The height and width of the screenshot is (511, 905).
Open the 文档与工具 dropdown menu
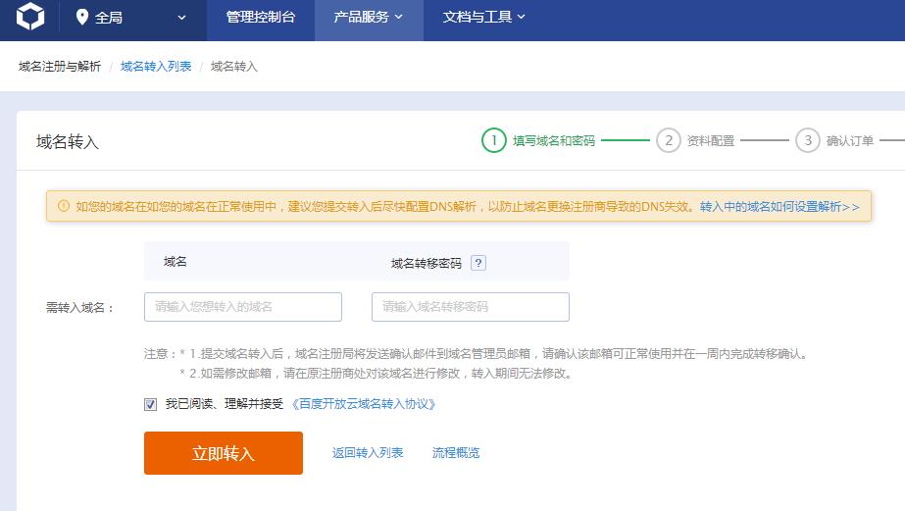click(x=483, y=18)
